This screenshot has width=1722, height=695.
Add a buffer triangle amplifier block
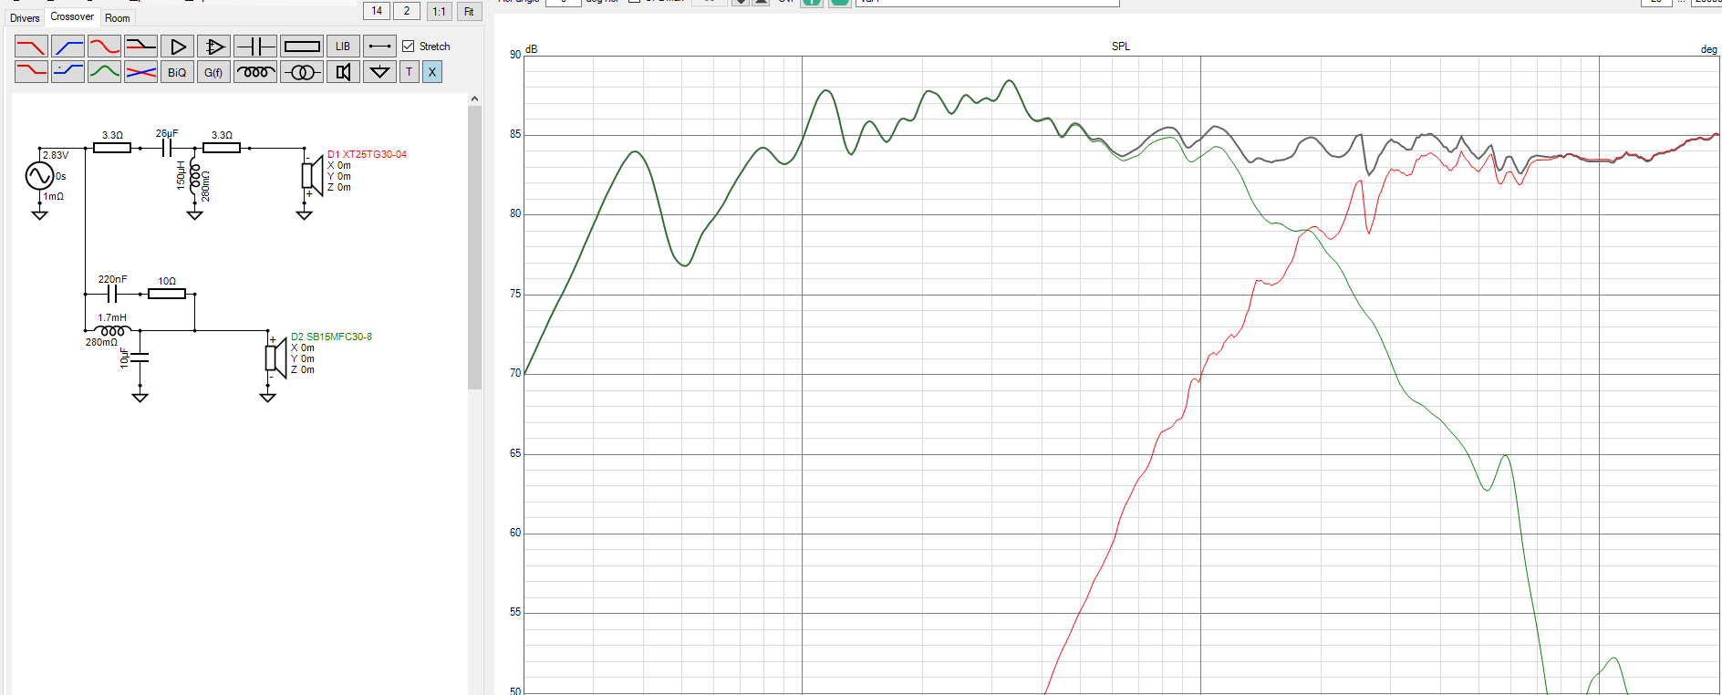(x=177, y=46)
